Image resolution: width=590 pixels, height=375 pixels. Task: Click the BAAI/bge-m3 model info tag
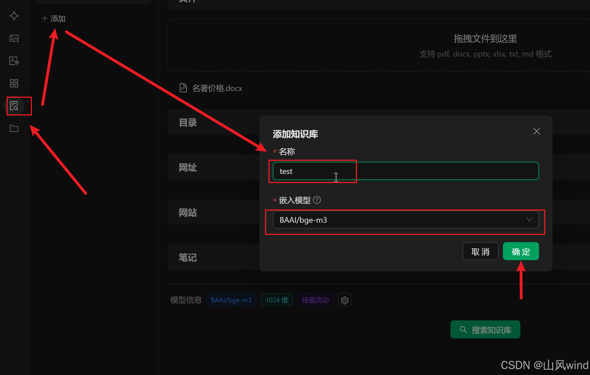click(x=231, y=300)
